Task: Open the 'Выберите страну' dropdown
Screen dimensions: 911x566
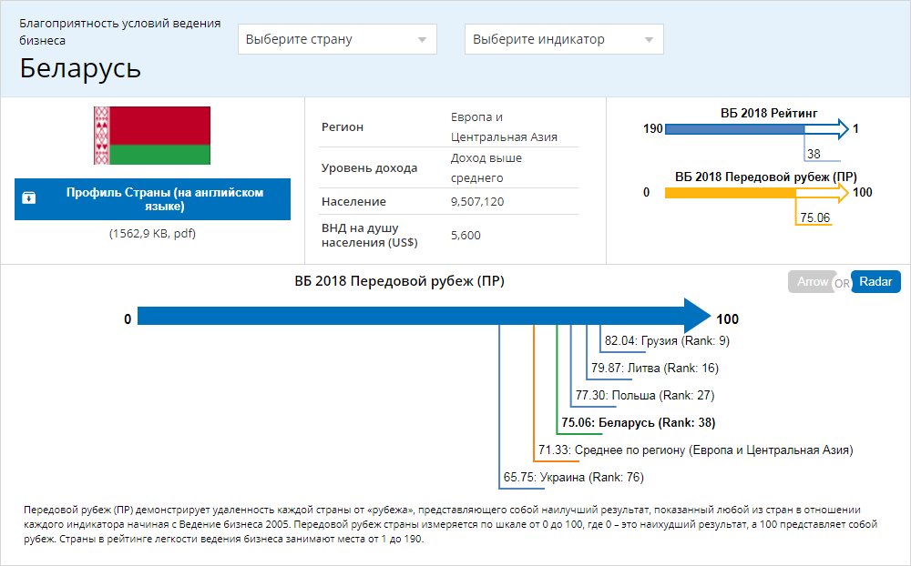Action: pyautogui.click(x=336, y=39)
